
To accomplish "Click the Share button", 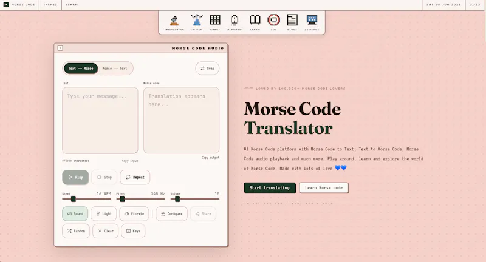I will coord(203,213).
